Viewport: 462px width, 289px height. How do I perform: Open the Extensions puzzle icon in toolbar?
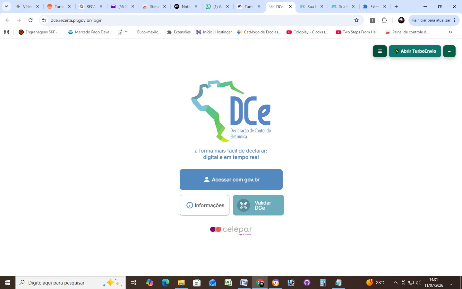coord(384,20)
